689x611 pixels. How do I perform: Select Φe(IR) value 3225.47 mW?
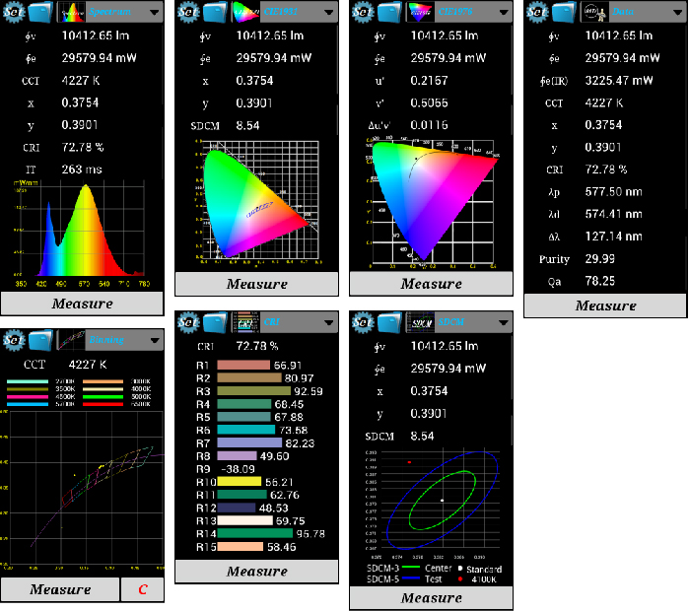coord(619,81)
